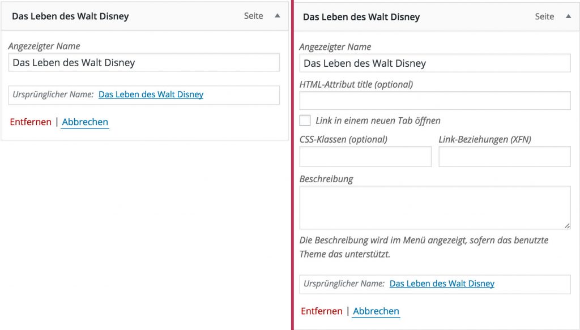Click Entfernen in the right advanced panel
580x330 pixels.
(x=321, y=311)
